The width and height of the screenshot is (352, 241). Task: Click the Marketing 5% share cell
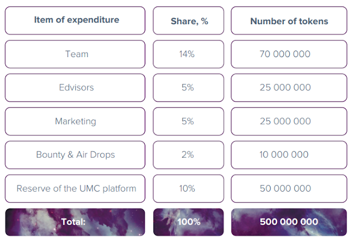189,121
